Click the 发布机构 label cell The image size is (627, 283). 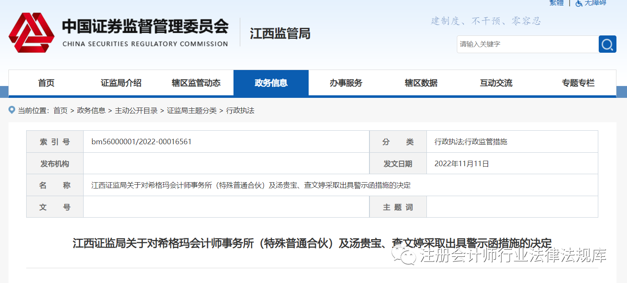click(55, 164)
